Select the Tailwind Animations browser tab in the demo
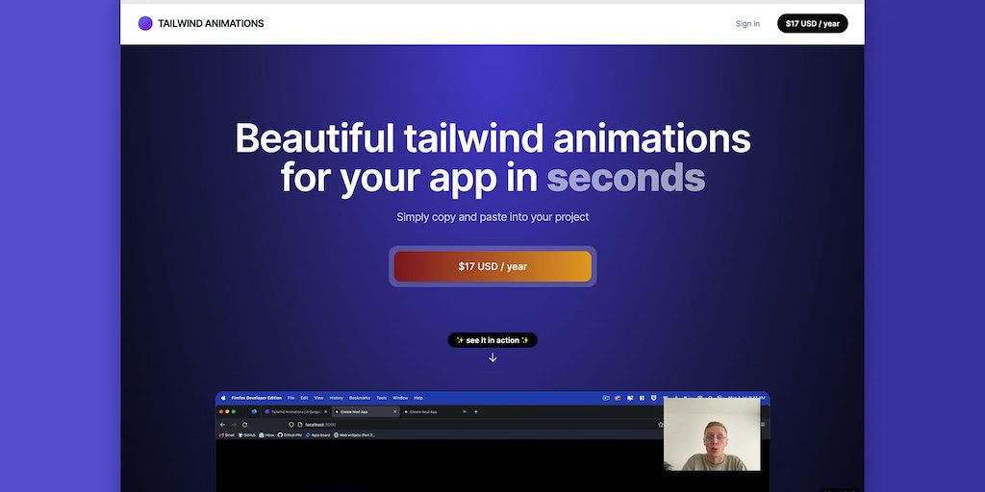 pyautogui.click(x=295, y=411)
